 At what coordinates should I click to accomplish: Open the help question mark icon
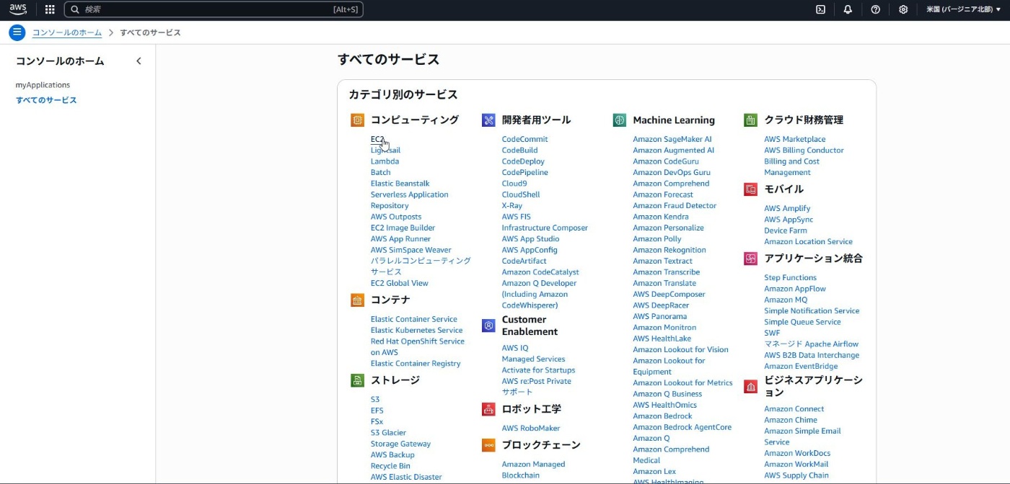[875, 9]
